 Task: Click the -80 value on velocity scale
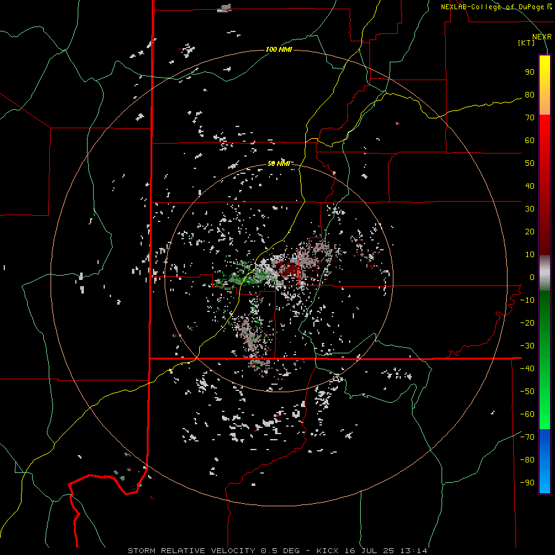[x=527, y=460]
